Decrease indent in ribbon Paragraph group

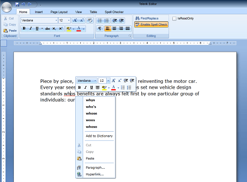click(x=114, y=20)
